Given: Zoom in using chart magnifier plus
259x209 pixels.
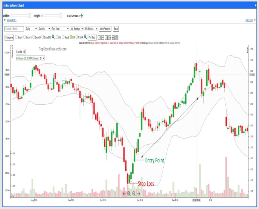Looking at the screenshot, I should (x=129, y=194).
